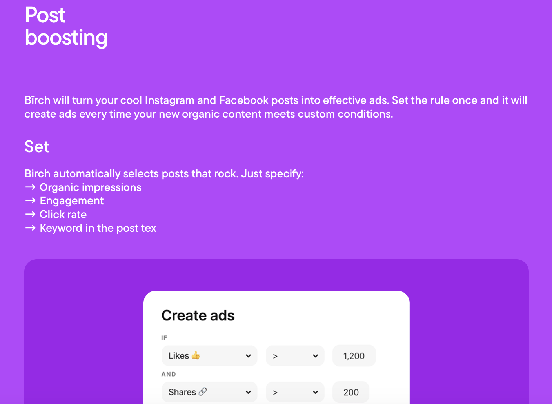The height and width of the screenshot is (404, 552).
Task: Click the IF condition label
Action: pos(164,338)
